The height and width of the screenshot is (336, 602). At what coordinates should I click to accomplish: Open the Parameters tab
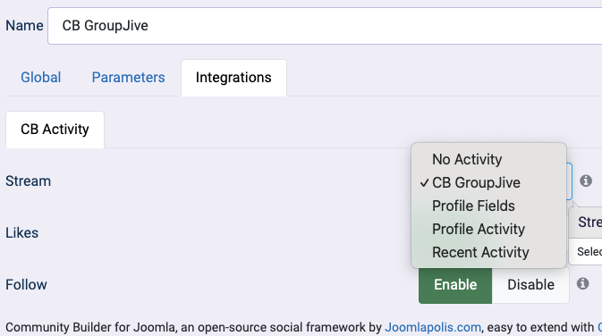tap(128, 78)
